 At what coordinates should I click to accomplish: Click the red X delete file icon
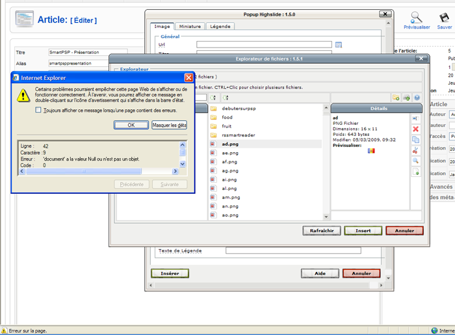click(x=416, y=129)
